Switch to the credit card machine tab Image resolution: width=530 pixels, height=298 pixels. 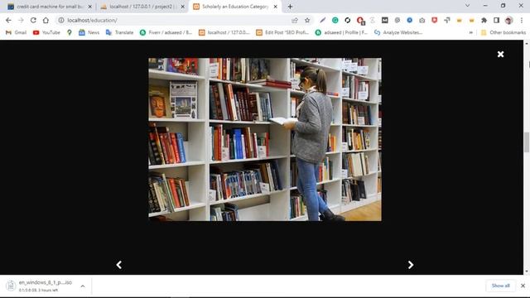[50, 7]
